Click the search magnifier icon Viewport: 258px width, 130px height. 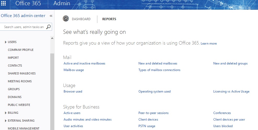click(x=48, y=27)
